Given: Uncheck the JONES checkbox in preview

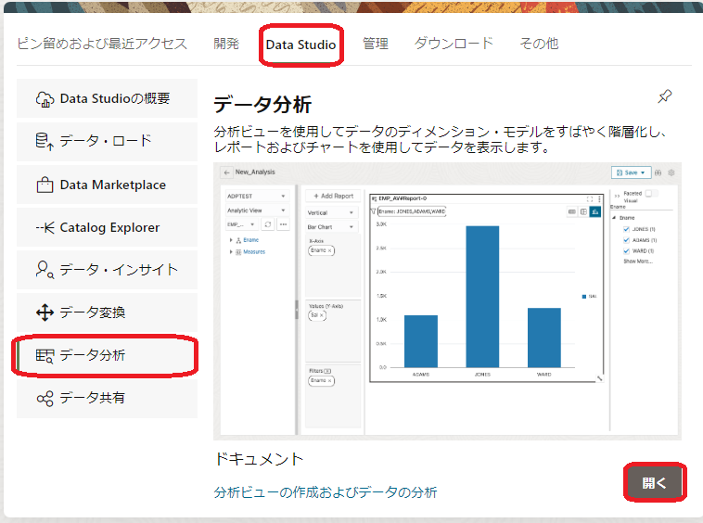Looking at the screenshot, I should click(627, 229).
